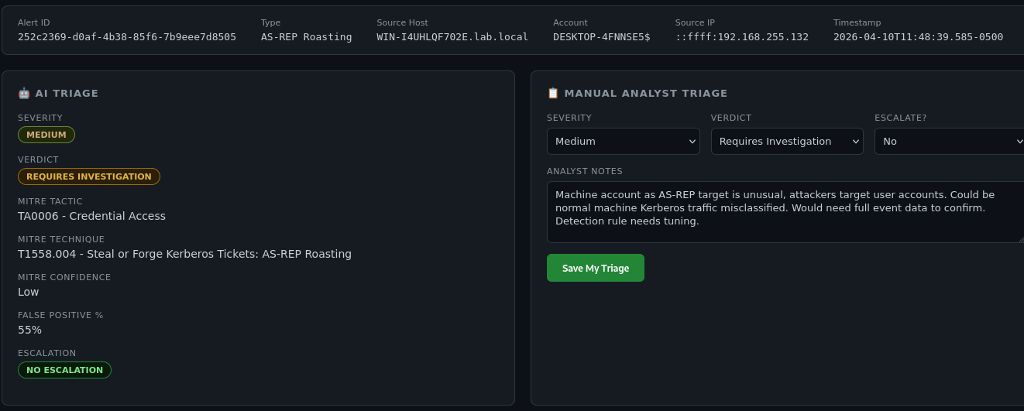This screenshot has width=1024, height=411.
Task: Click the NO ESCALATION badge
Action: [x=64, y=370]
